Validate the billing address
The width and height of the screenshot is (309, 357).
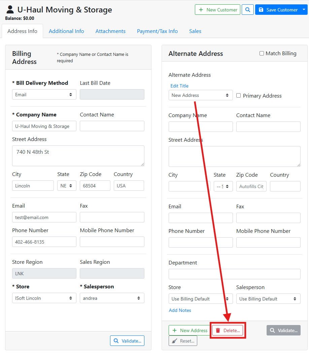[x=127, y=341]
